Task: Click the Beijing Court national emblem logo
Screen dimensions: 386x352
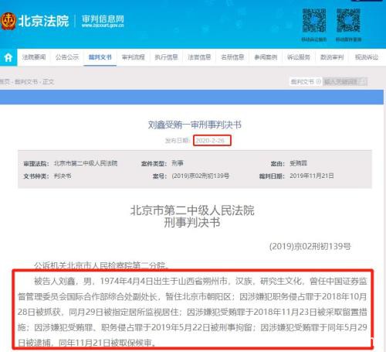Action: [x=8, y=21]
